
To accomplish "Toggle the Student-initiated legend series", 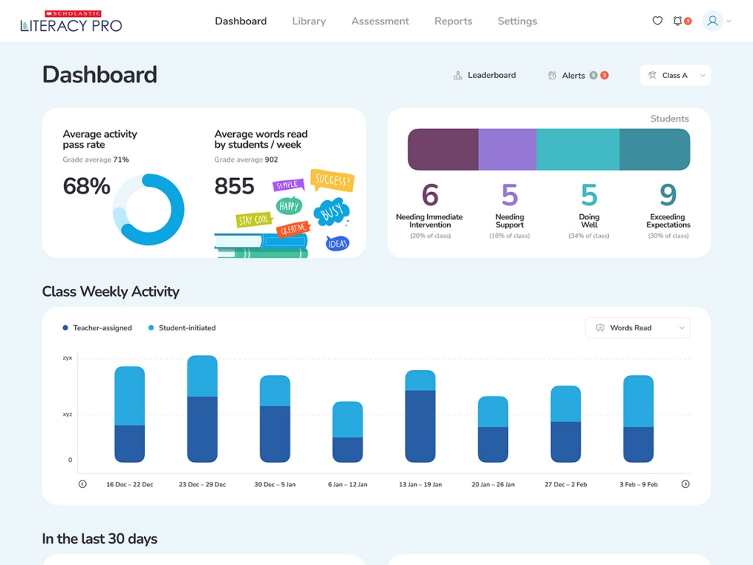I will (182, 328).
